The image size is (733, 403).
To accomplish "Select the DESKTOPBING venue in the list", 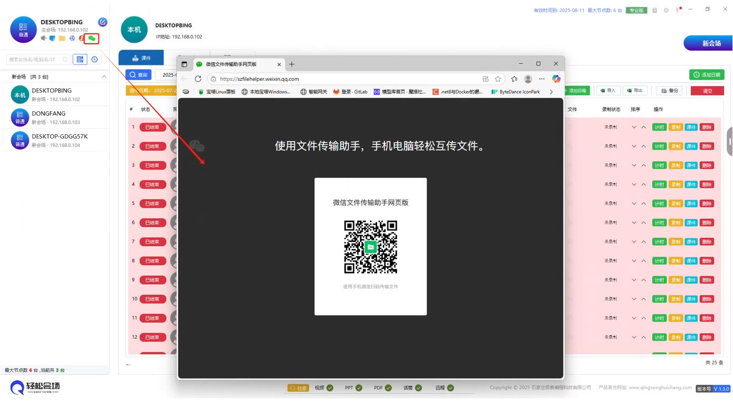I will pos(56,95).
